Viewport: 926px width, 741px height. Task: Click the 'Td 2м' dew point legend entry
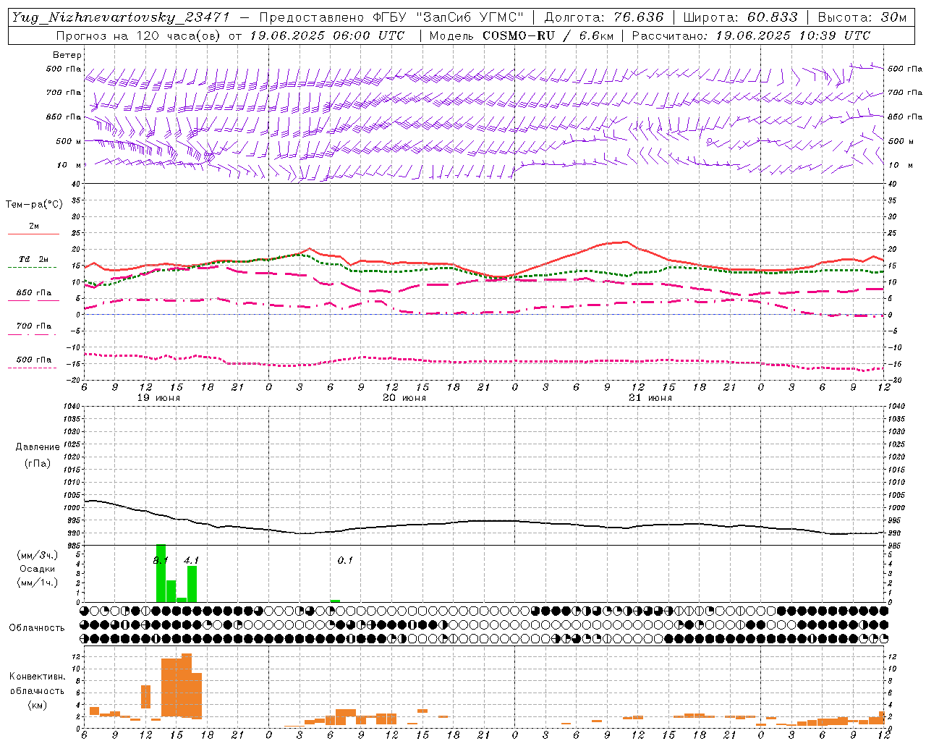click(x=33, y=259)
